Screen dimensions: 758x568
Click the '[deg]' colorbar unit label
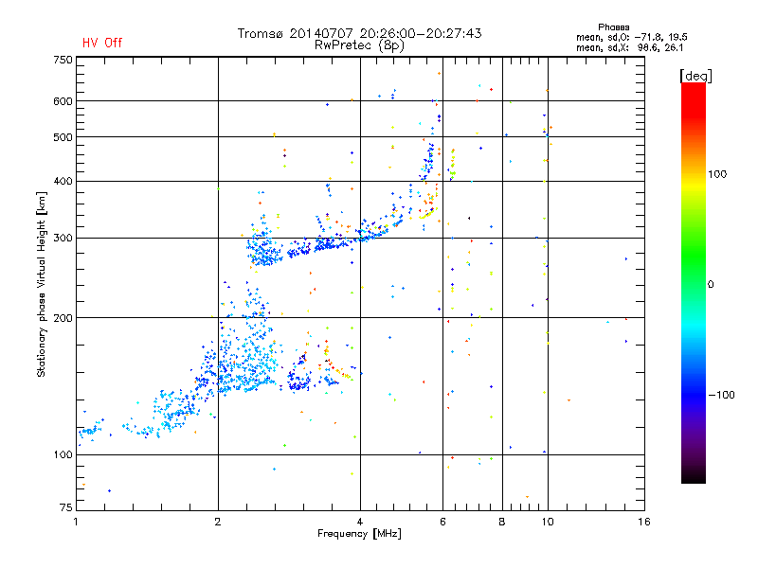click(x=695, y=76)
